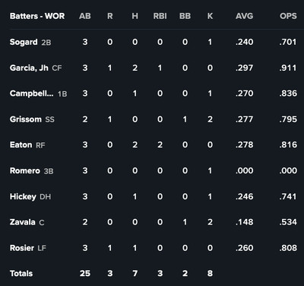Open Garcia, Jh player link
Viewport: 304px width, 286px height.
tap(29, 68)
